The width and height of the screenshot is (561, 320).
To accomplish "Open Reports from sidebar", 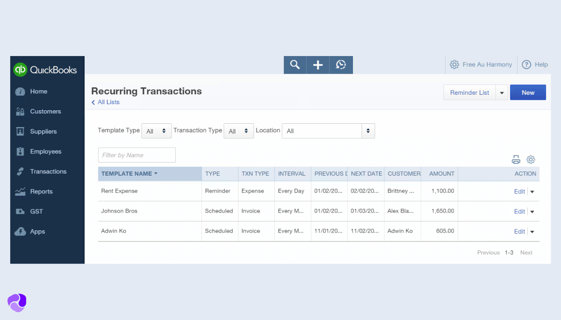I will [41, 192].
